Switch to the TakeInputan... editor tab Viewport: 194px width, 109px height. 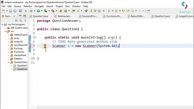point(63,16)
